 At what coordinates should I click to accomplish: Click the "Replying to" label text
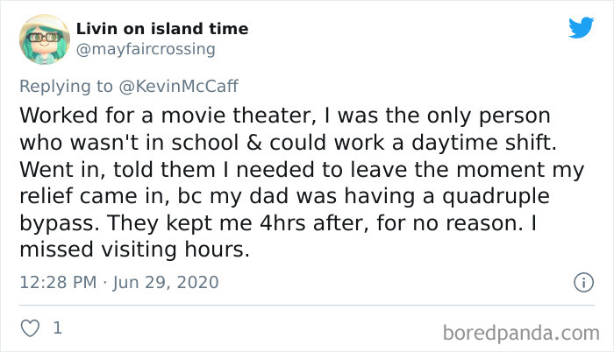click(x=67, y=84)
